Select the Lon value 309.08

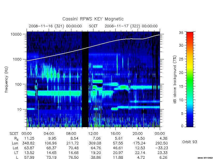[95, 143]
